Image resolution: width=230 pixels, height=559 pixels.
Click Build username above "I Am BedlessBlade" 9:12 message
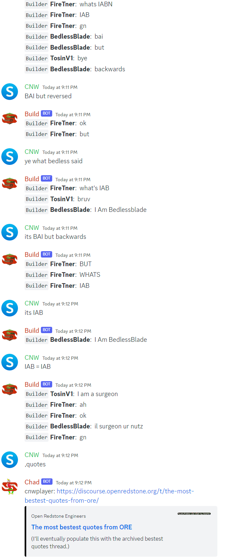[x=32, y=330]
